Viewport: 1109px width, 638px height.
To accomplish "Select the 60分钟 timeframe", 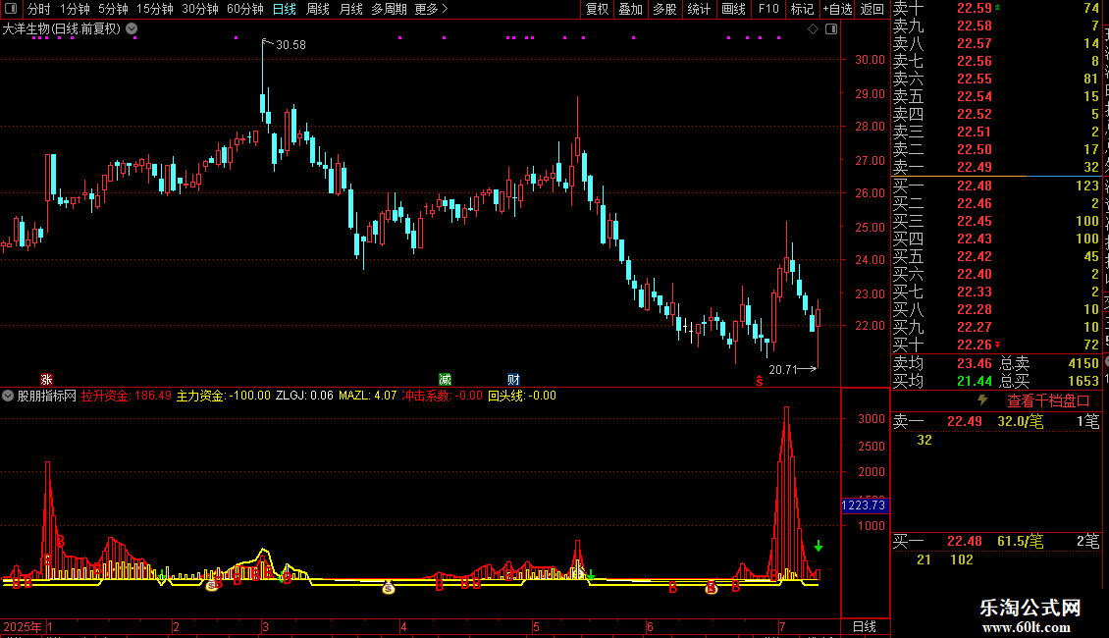I will pos(244,9).
